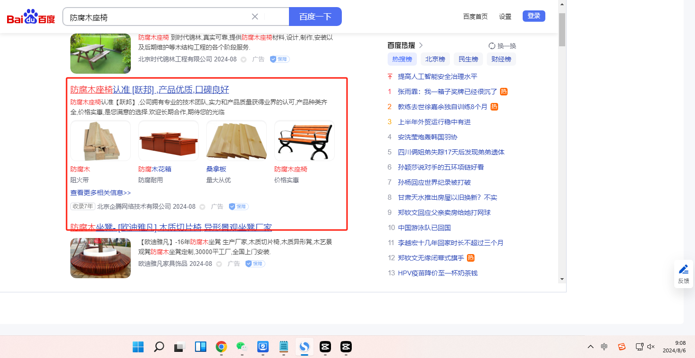Expand the dropdown arrow beside 欧迪雅凡家具饰品 2024-08
This screenshot has height=358, width=695.
click(x=219, y=264)
